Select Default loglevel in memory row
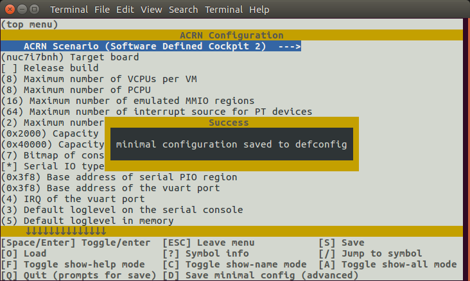 pos(87,221)
